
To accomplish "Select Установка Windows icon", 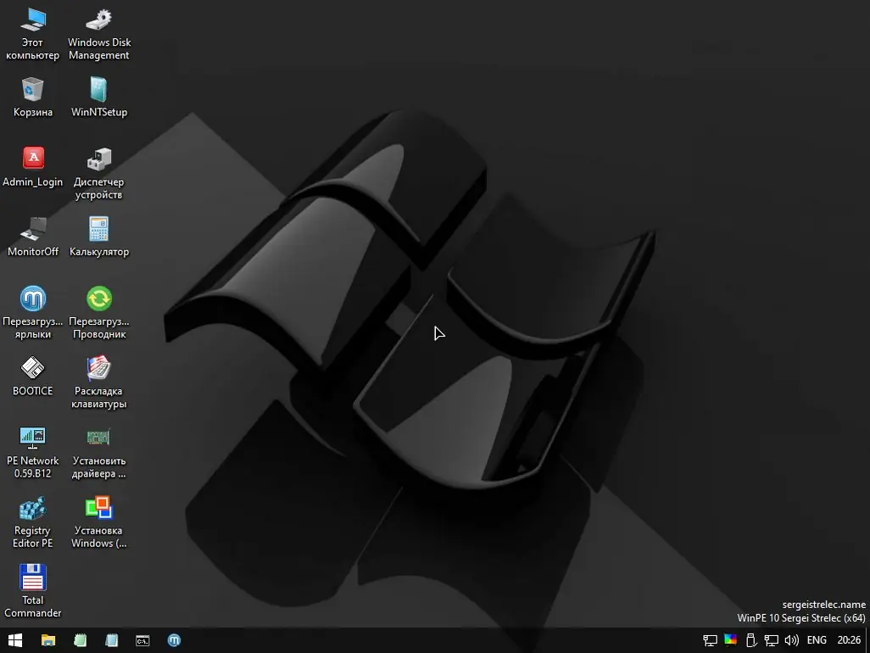I will [99, 522].
